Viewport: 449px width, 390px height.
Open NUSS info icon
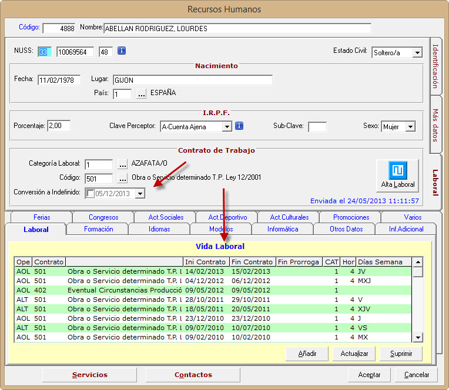tap(122, 51)
